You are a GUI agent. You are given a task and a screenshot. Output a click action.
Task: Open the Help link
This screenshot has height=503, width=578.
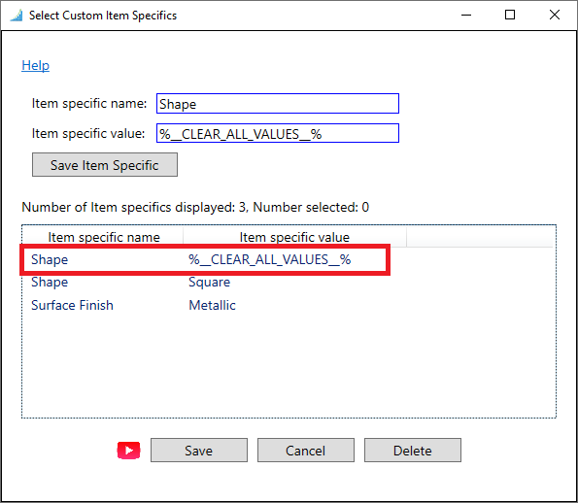(x=35, y=66)
